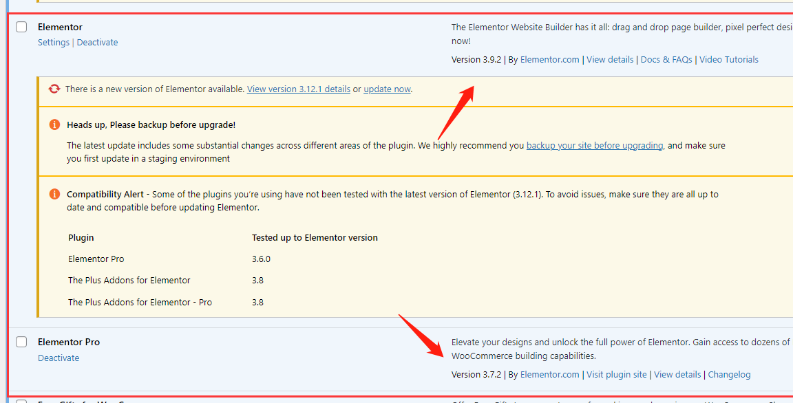
Task: View details for Elementor version 3.9.2
Action: 610,60
